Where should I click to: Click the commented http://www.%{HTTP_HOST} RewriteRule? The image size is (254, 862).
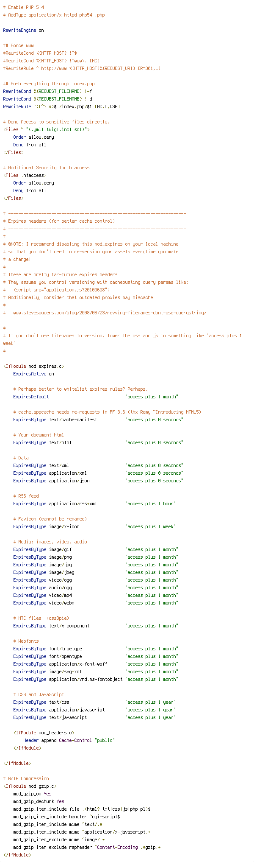(82, 68)
